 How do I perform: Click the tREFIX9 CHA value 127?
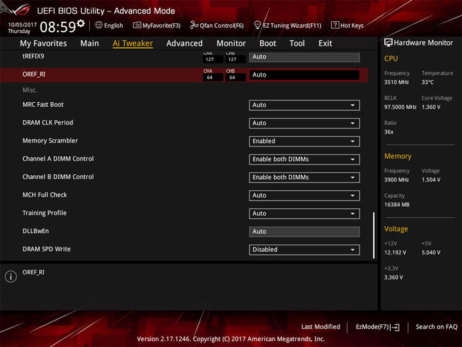tap(213, 59)
